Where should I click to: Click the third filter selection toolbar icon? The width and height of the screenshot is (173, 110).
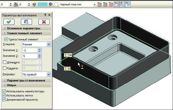pos(111,4)
